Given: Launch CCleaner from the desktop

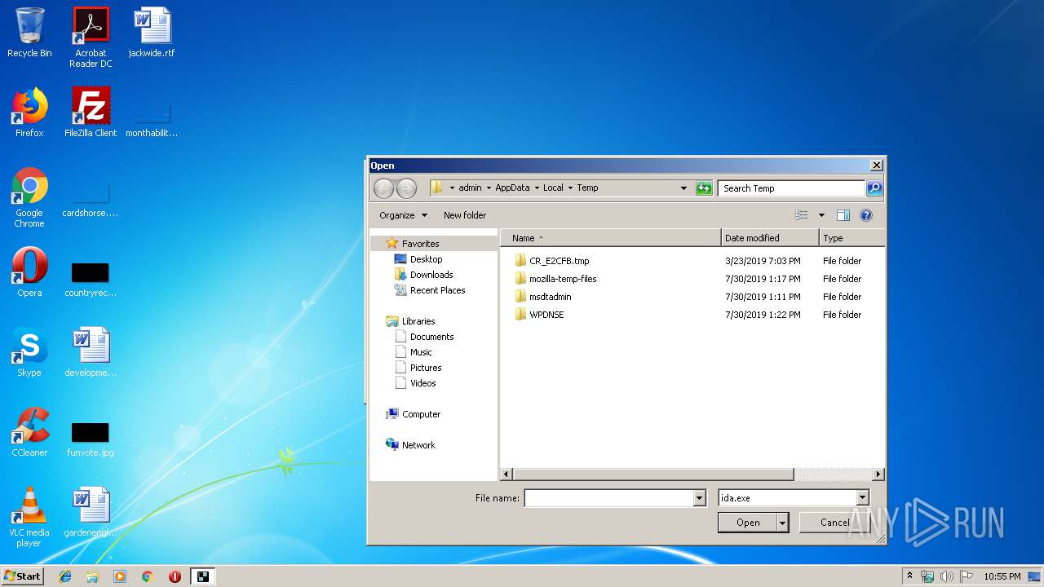Looking at the screenshot, I should (29, 432).
